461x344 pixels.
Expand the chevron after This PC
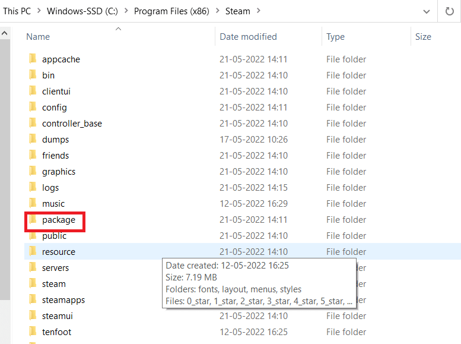point(39,11)
